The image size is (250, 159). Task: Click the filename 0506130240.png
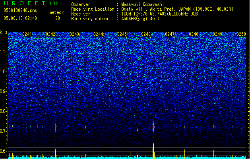tap(20, 10)
